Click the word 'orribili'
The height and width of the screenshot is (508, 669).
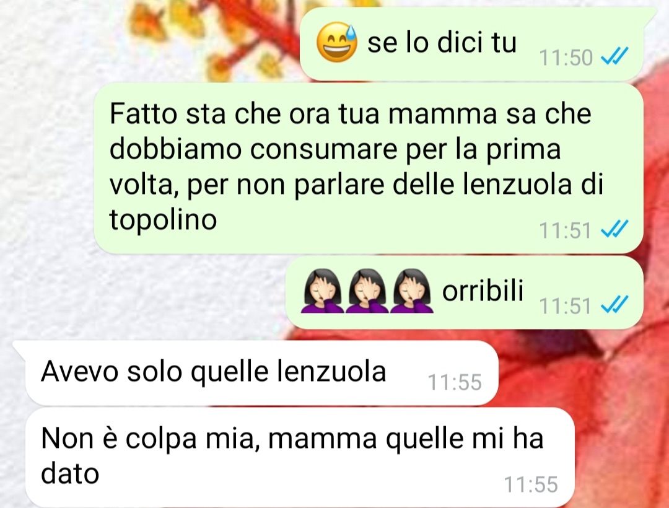pyautogui.click(x=483, y=291)
